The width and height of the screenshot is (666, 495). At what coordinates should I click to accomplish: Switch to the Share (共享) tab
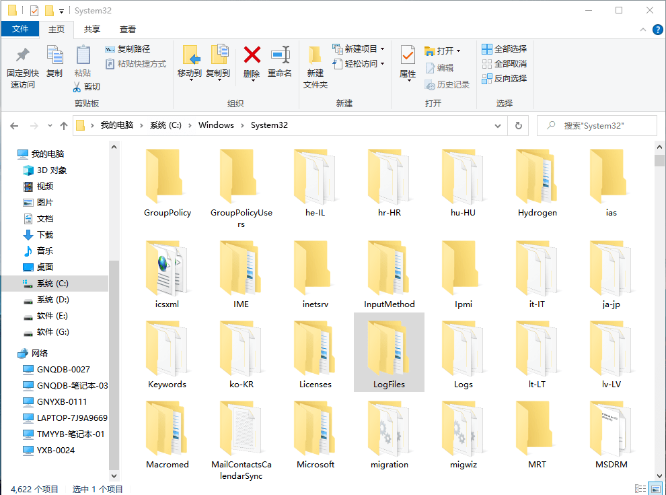coord(91,29)
